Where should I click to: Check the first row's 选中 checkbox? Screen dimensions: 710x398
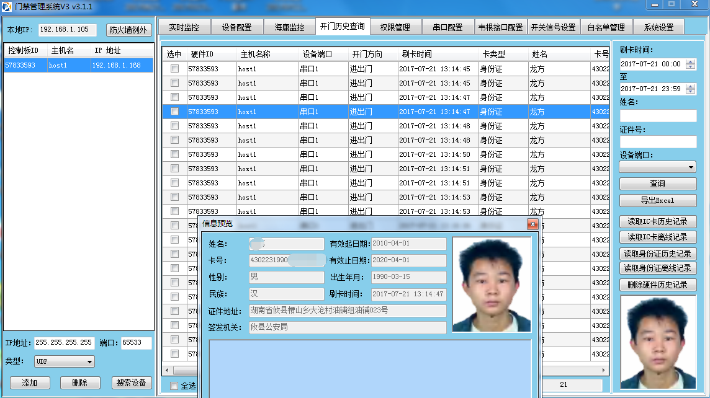pyautogui.click(x=174, y=69)
